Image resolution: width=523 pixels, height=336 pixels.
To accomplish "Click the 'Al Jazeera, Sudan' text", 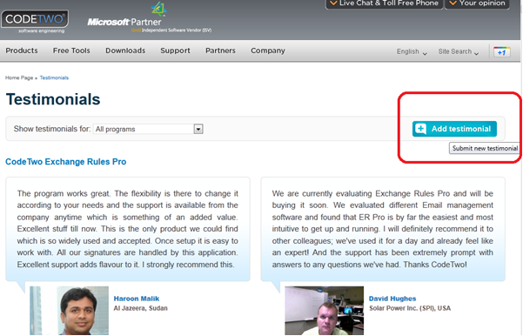I will [140, 308].
